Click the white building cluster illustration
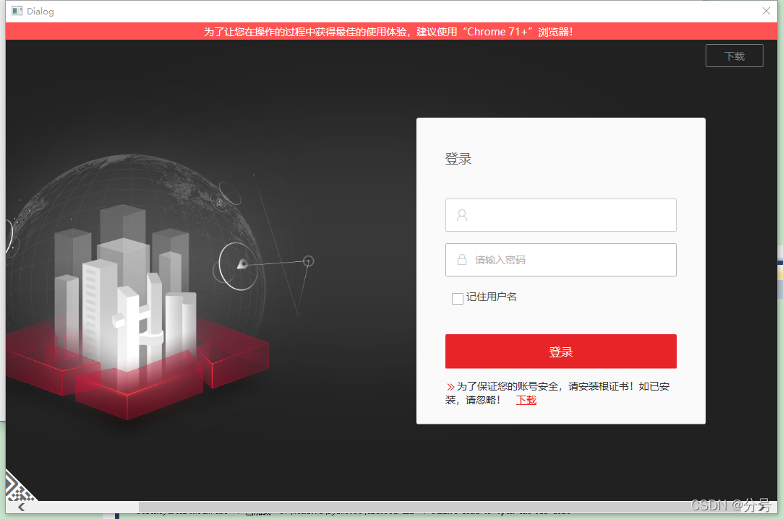The image size is (783, 519). pos(130,289)
